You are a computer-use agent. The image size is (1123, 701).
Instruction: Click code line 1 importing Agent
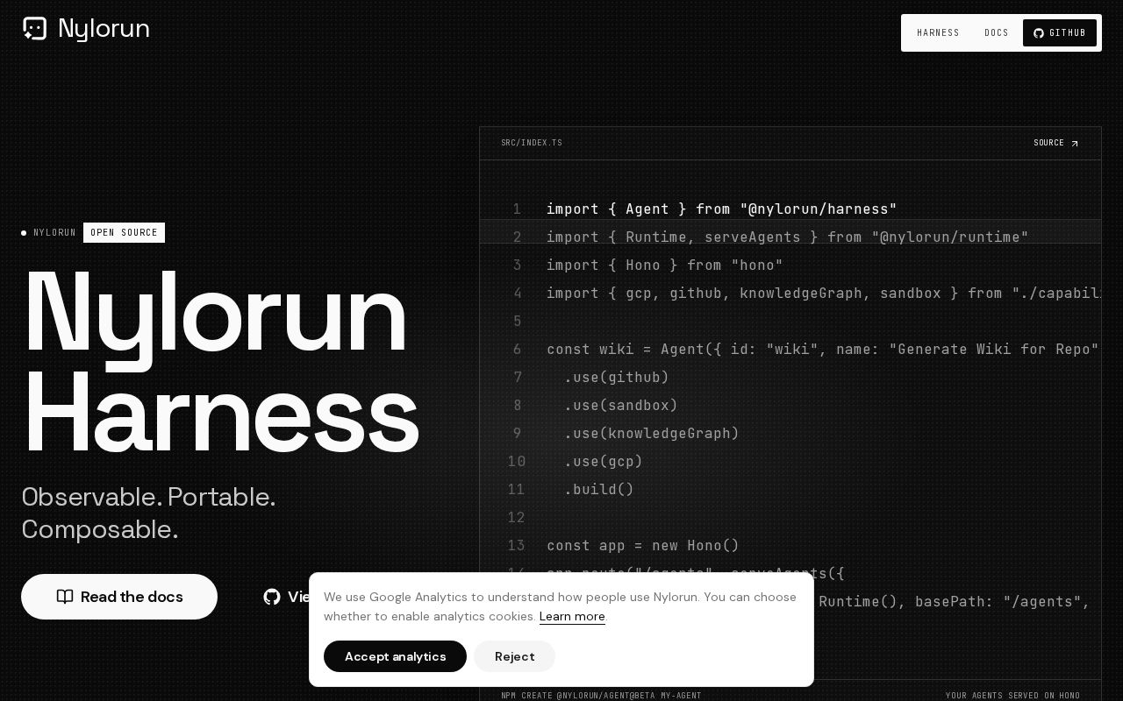pos(722,209)
